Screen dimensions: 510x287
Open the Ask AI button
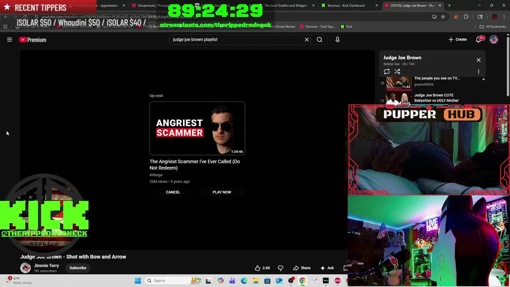tap(327, 268)
